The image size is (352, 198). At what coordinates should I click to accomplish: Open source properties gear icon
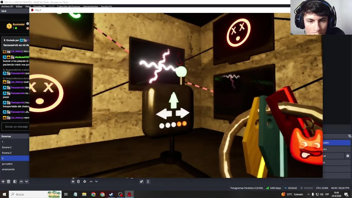85,182
